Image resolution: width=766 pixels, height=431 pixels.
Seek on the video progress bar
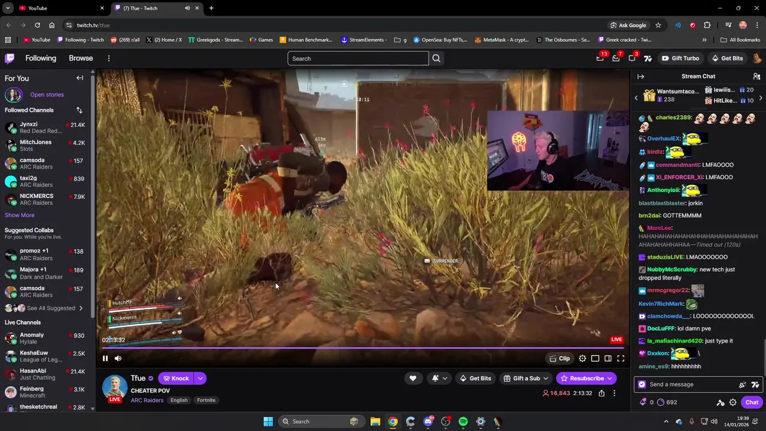pos(363,348)
